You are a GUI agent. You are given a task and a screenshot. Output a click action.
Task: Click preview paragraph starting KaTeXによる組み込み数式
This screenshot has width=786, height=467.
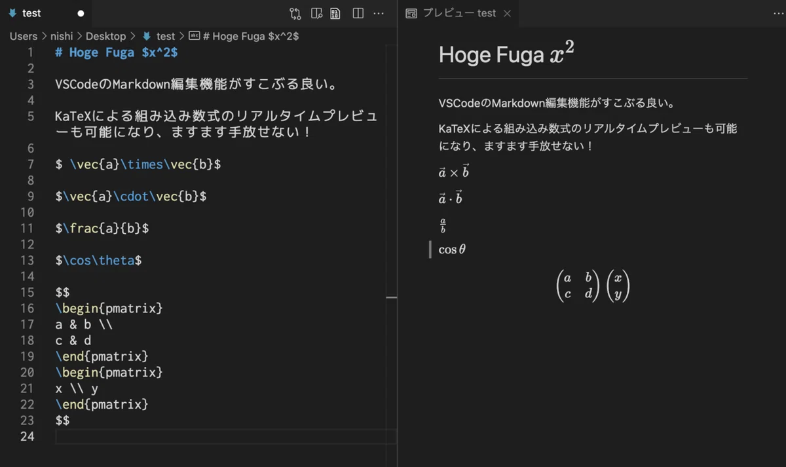click(588, 137)
